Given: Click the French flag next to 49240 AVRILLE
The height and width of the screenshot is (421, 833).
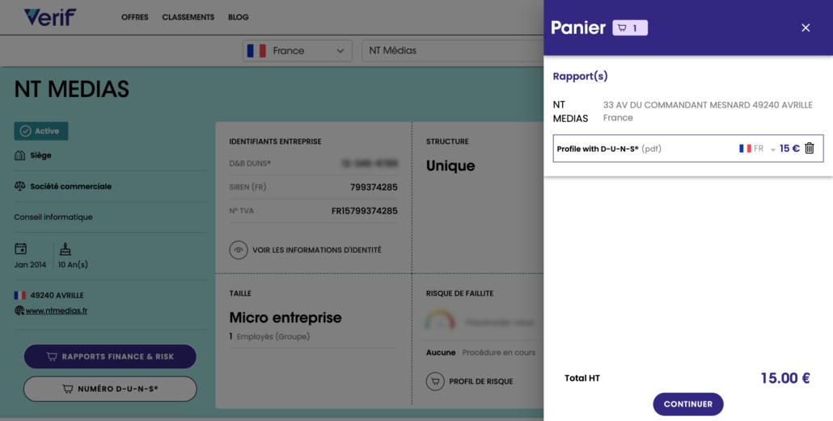Looking at the screenshot, I should tap(20, 295).
